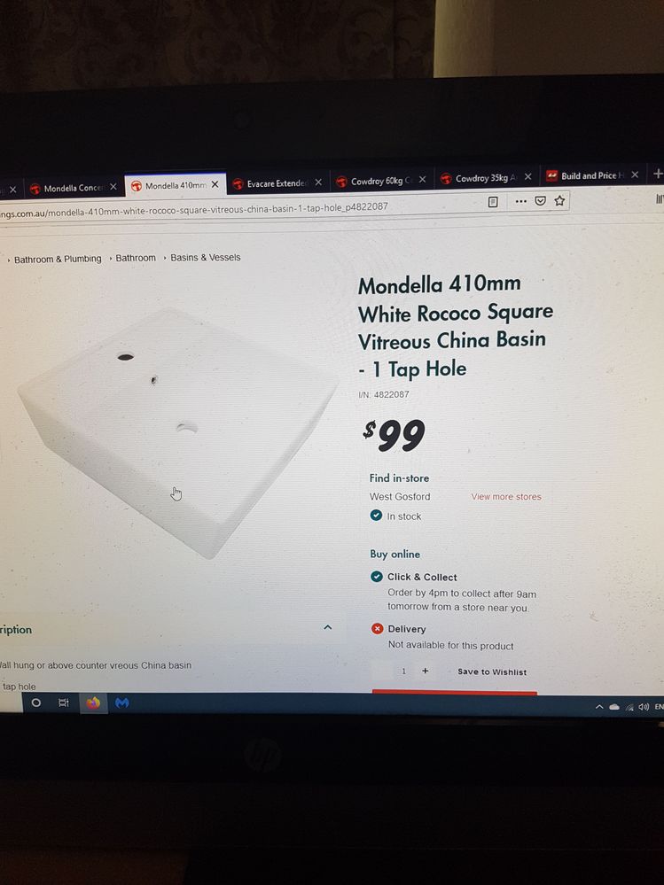The height and width of the screenshot is (885, 664).
Task: Open new tab with plus button
Action: click(657, 174)
